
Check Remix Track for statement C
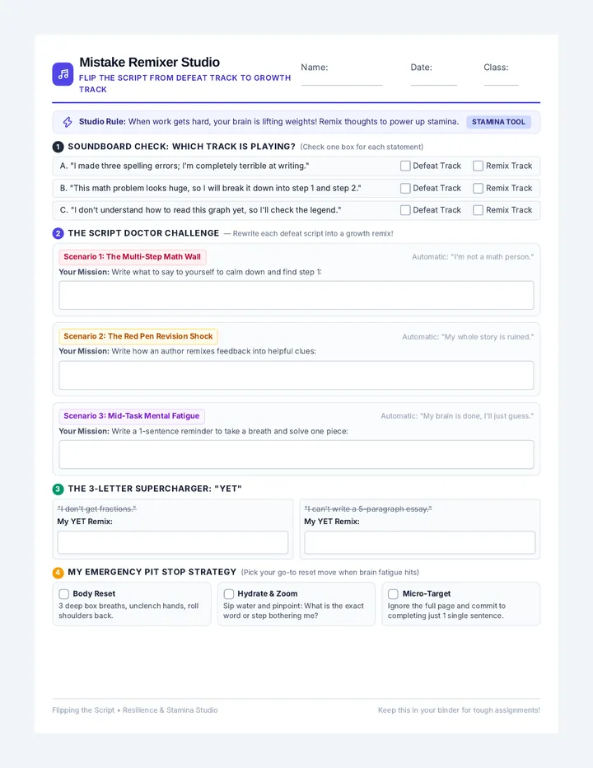478,210
